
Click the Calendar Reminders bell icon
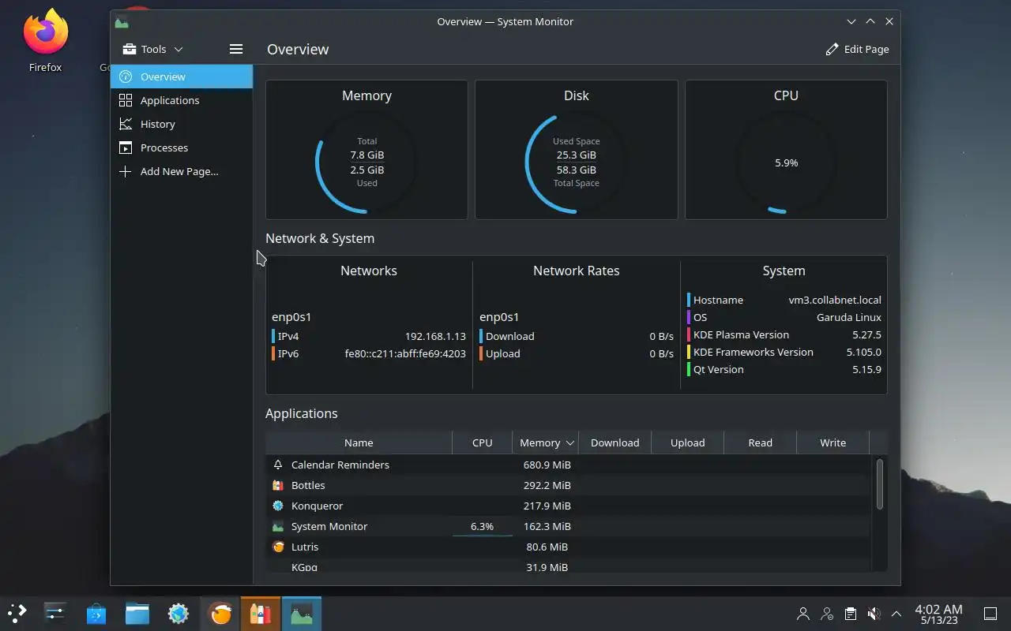[x=278, y=465]
